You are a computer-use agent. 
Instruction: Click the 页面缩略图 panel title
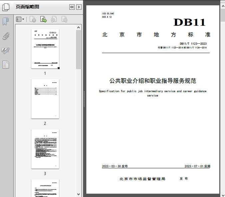coord(27,7)
